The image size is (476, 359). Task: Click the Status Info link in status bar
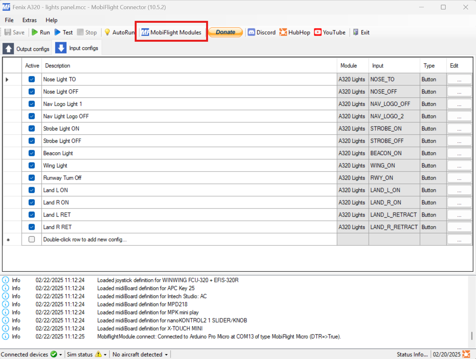tap(412, 355)
